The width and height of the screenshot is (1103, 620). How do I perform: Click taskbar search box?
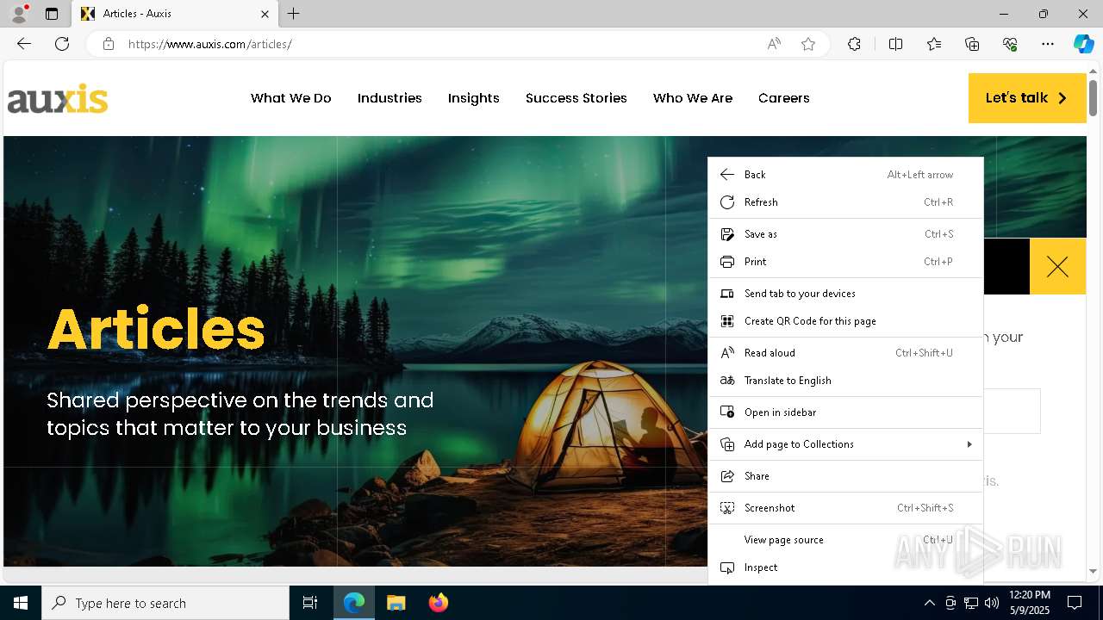165,603
